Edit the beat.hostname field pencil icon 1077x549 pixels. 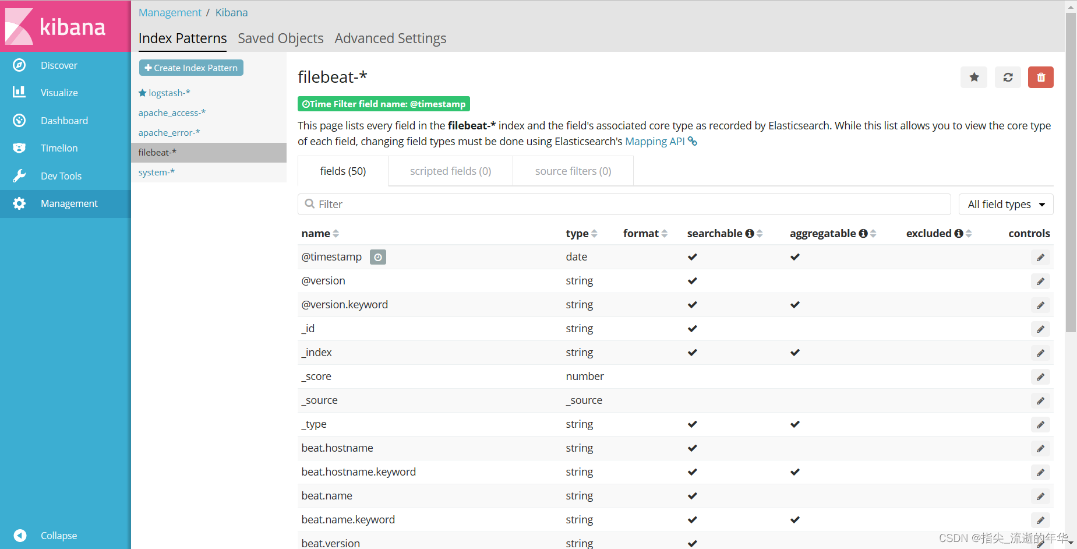(x=1040, y=448)
